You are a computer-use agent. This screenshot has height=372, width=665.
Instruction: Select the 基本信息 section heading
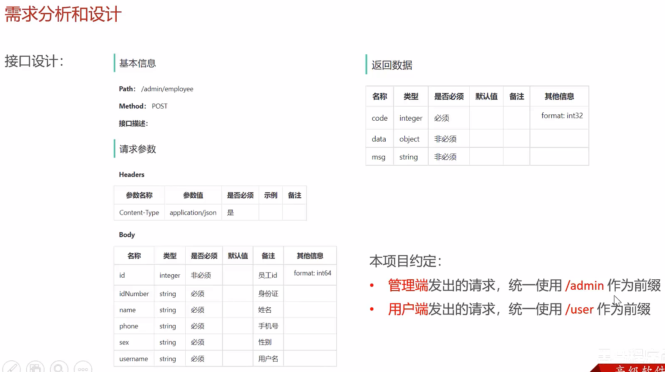click(x=137, y=63)
